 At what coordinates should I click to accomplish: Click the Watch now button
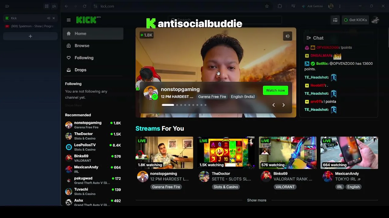(275, 91)
